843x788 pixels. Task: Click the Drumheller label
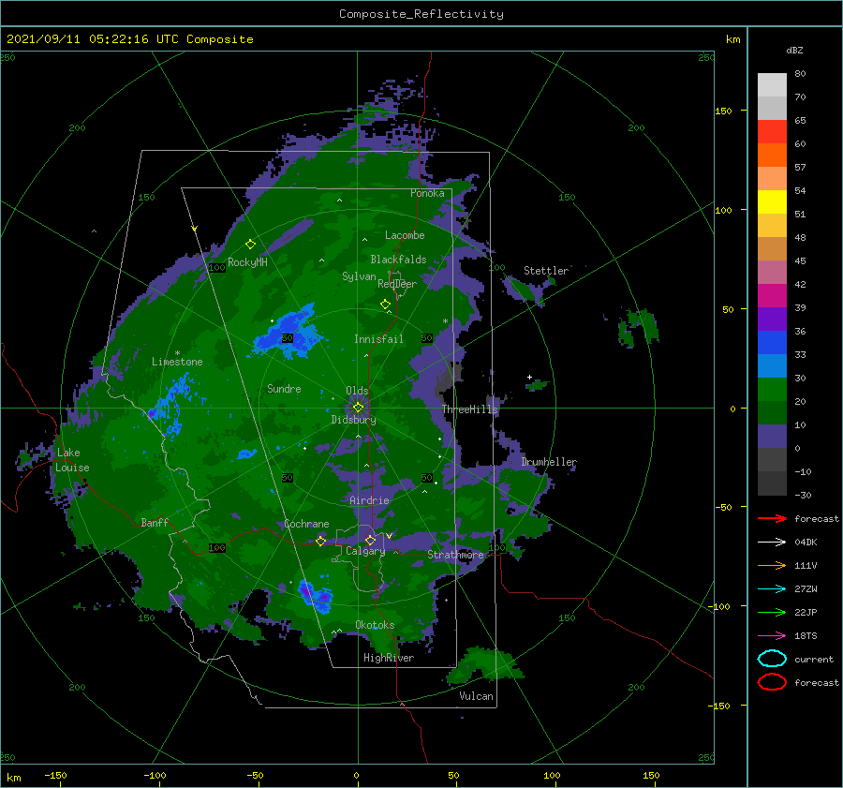(549, 462)
